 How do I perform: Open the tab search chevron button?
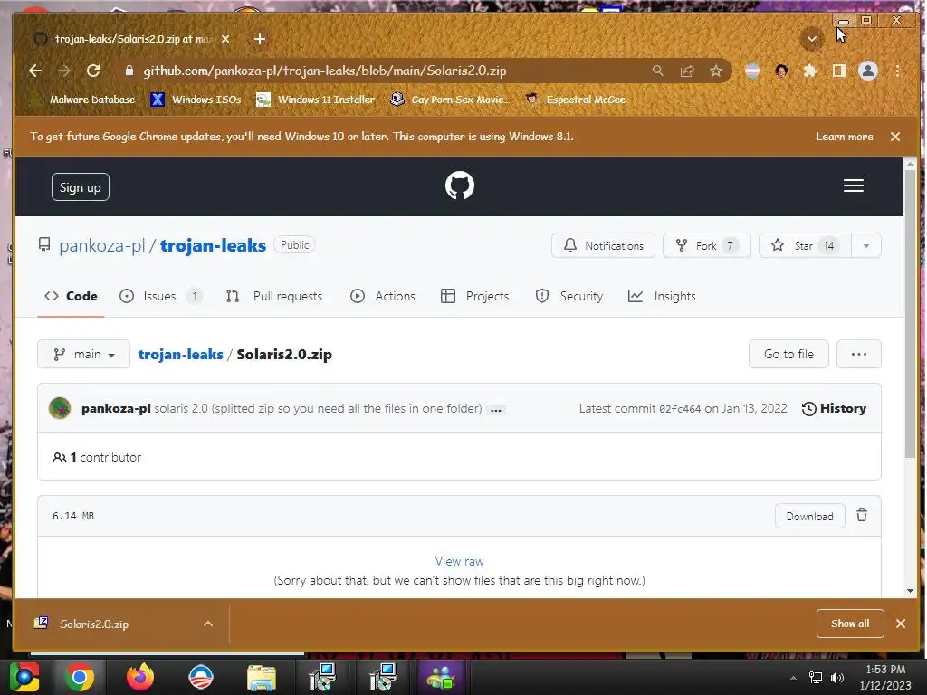pyautogui.click(x=812, y=39)
